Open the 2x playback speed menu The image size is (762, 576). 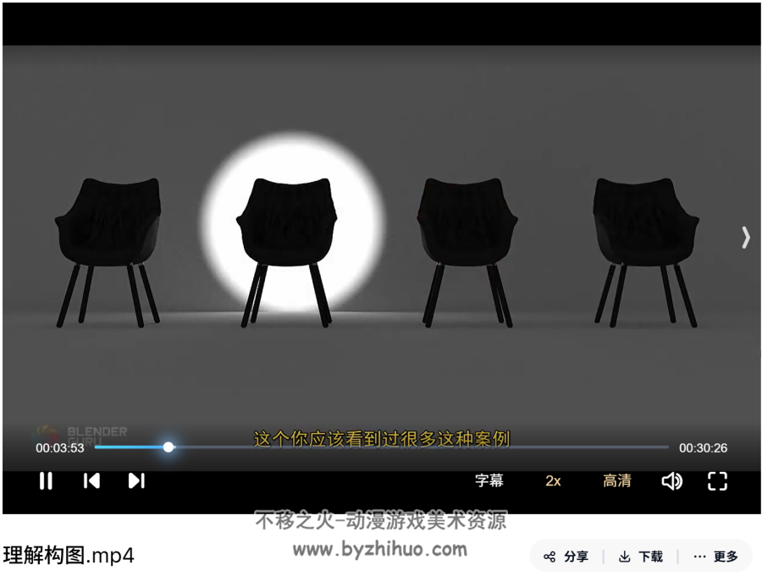pos(553,480)
